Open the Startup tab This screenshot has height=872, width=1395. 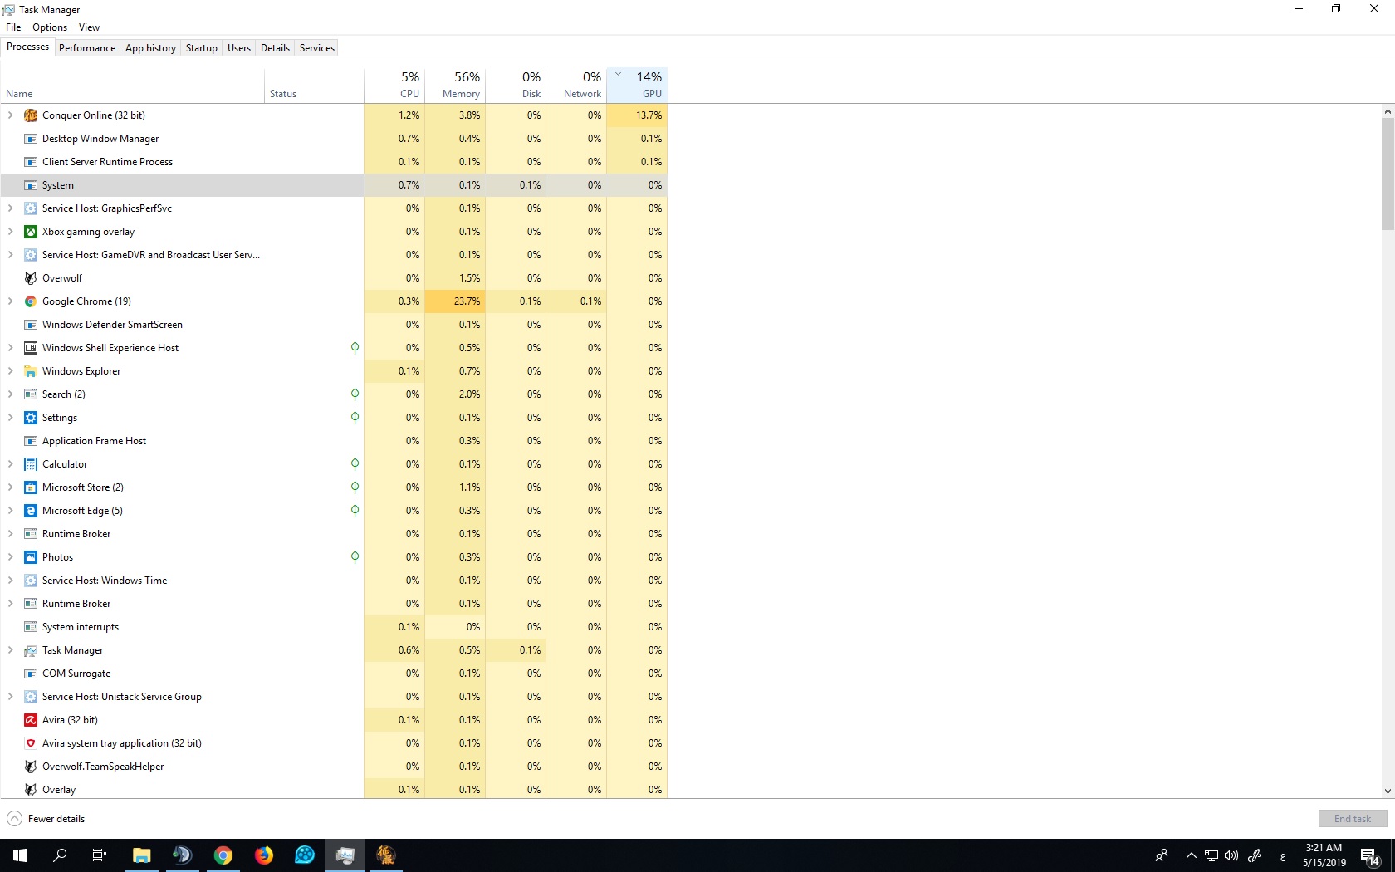click(x=201, y=48)
